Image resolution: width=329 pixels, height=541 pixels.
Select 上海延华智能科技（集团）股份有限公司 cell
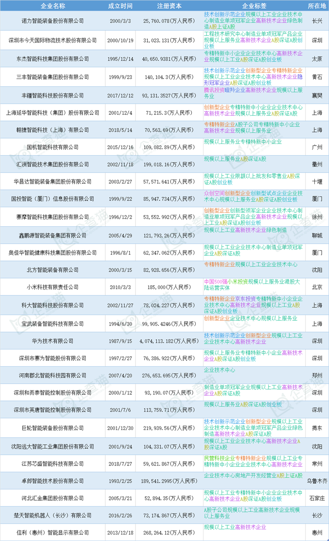53,113
